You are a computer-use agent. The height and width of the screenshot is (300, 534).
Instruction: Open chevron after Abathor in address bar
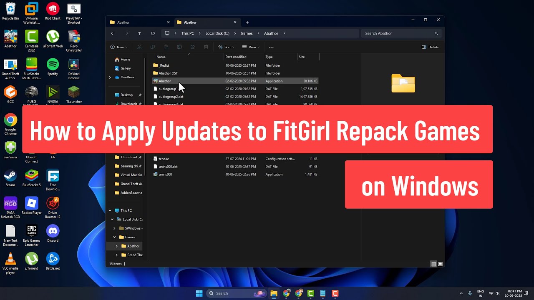[284, 33]
